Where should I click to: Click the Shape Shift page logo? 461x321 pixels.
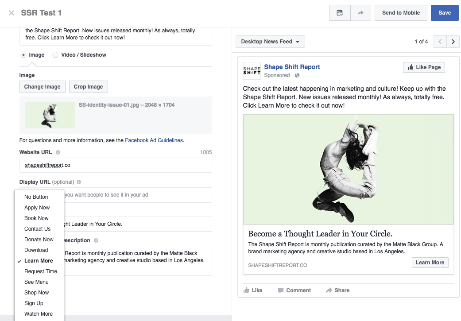252,71
